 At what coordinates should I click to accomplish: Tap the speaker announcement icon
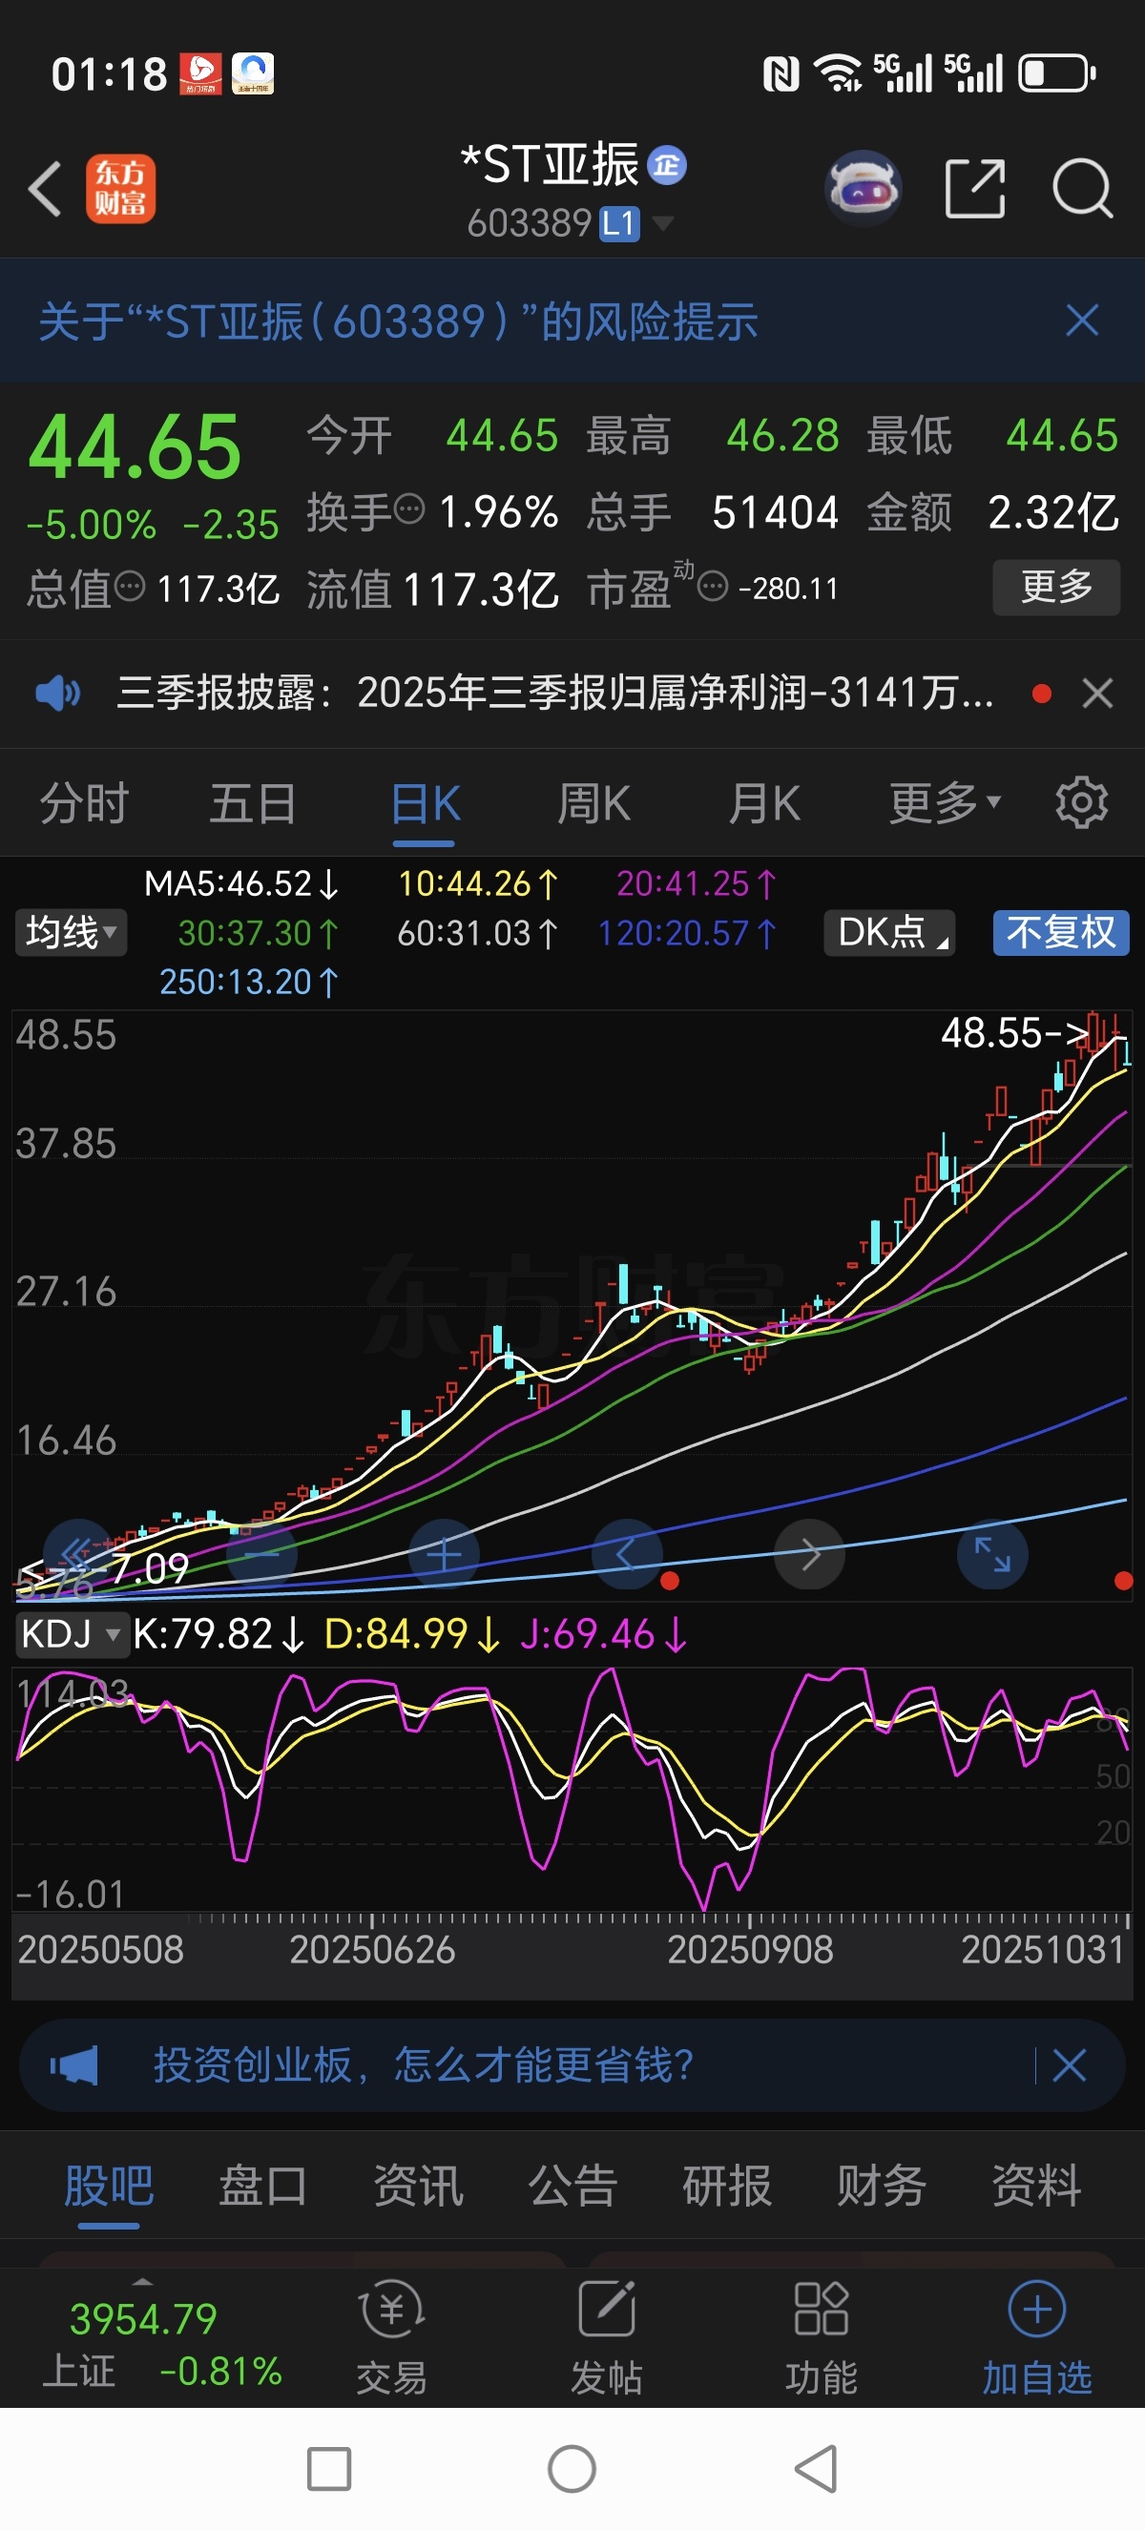(x=58, y=694)
